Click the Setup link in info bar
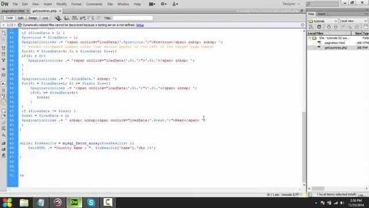Viewport: 369px width, 208px height. pyautogui.click(x=140, y=25)
